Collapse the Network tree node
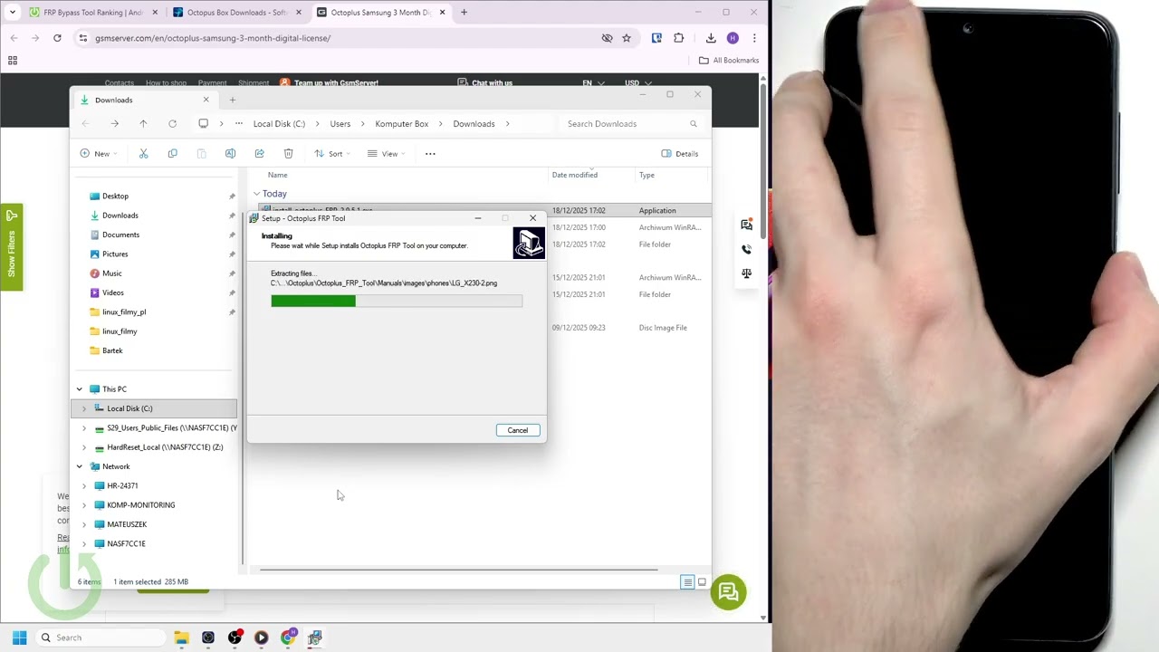Viewport: 1159px width, 652px height. [x=79, y=466]
